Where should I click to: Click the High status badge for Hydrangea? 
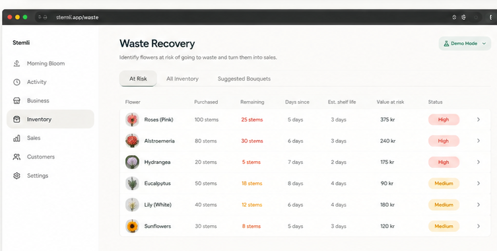[x=444, y=162]
